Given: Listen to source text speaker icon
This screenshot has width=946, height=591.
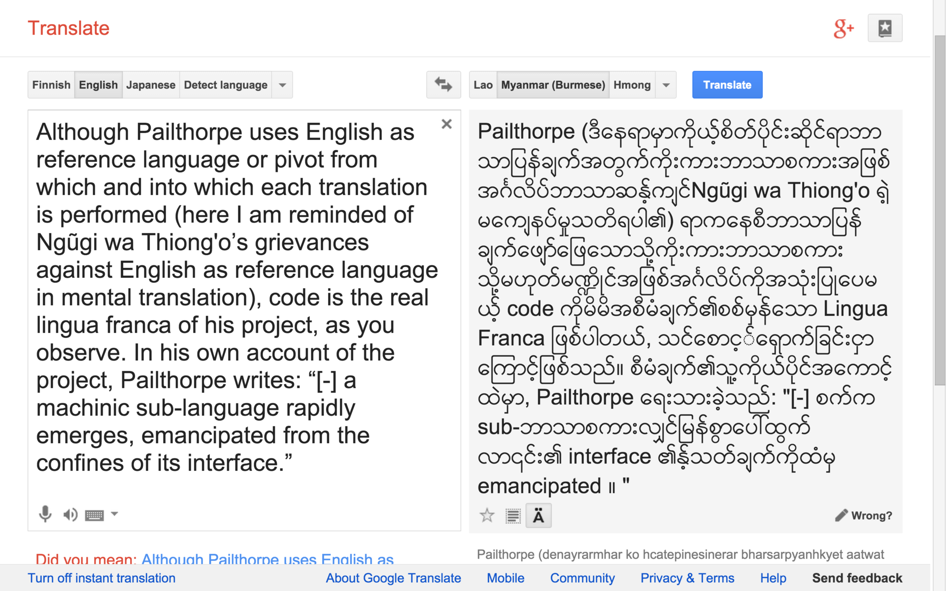Looking at the screenshot, I should click(x=70, y=515).
